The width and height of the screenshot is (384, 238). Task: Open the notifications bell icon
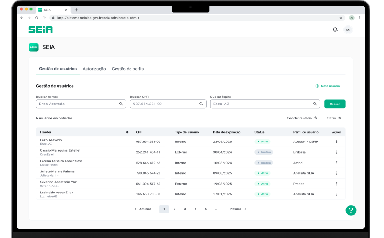335,30
